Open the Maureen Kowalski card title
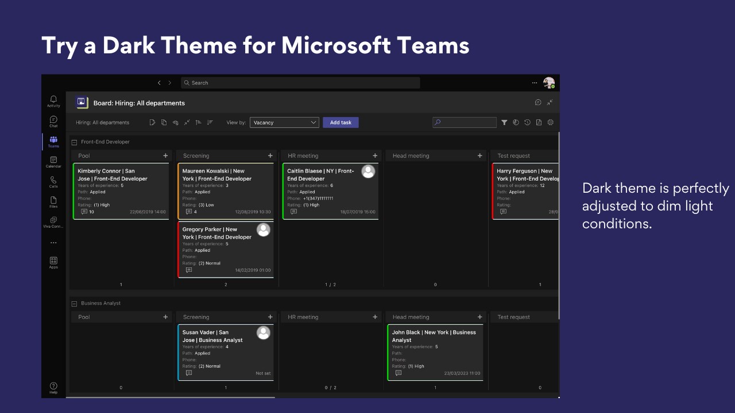735x413 pixels. click(217, 174)
